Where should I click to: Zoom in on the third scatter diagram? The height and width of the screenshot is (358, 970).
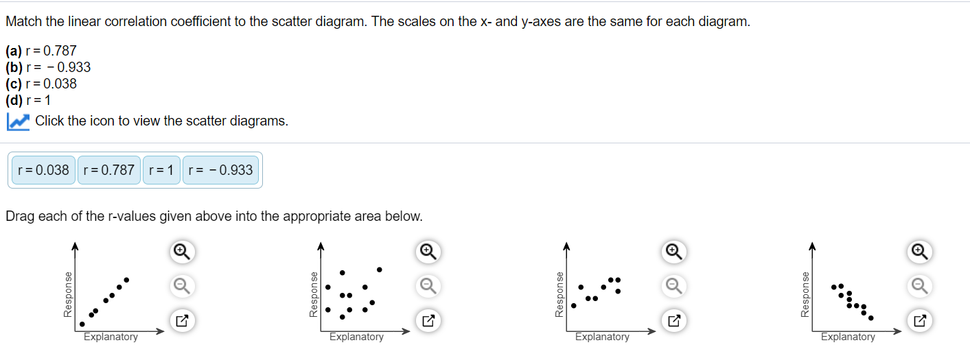(673, 252)
